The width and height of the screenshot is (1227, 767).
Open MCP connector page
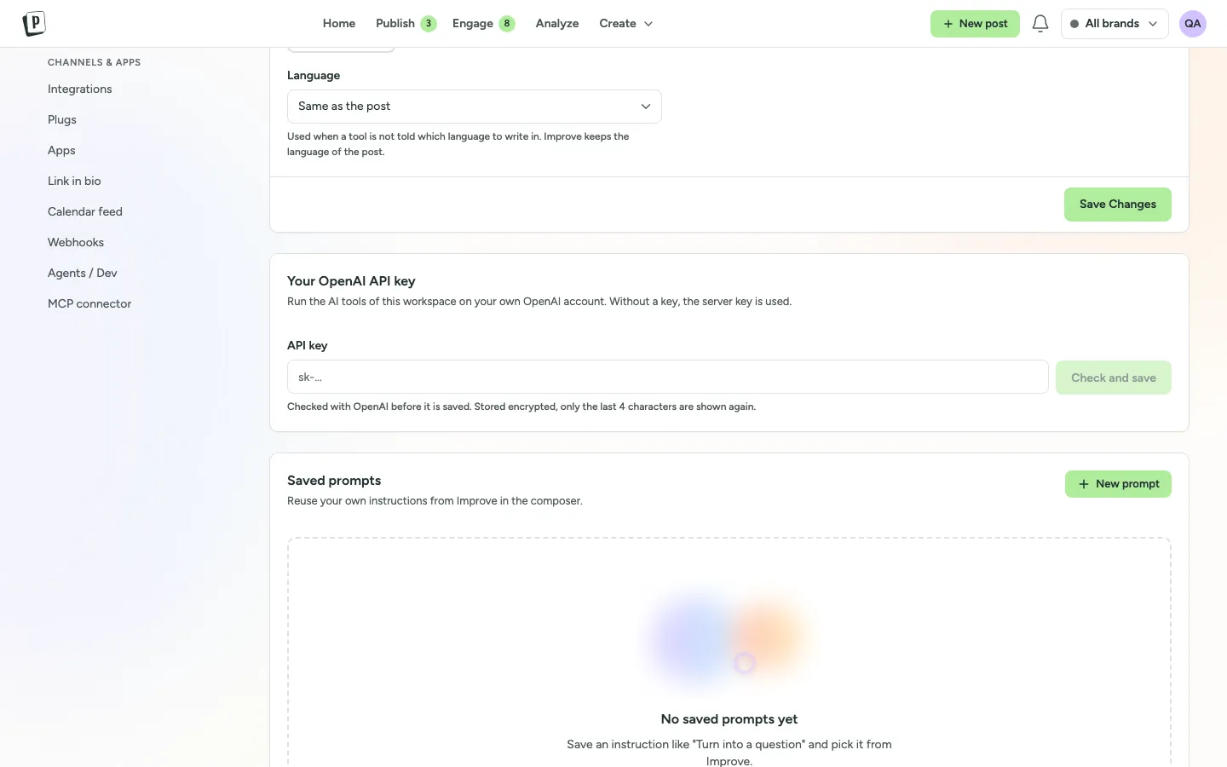89,304
